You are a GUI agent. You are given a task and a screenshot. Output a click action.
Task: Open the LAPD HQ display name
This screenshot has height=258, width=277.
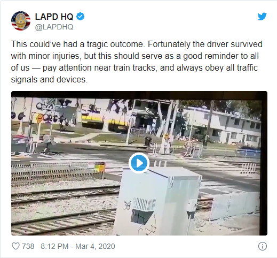[x=54, y=17]
